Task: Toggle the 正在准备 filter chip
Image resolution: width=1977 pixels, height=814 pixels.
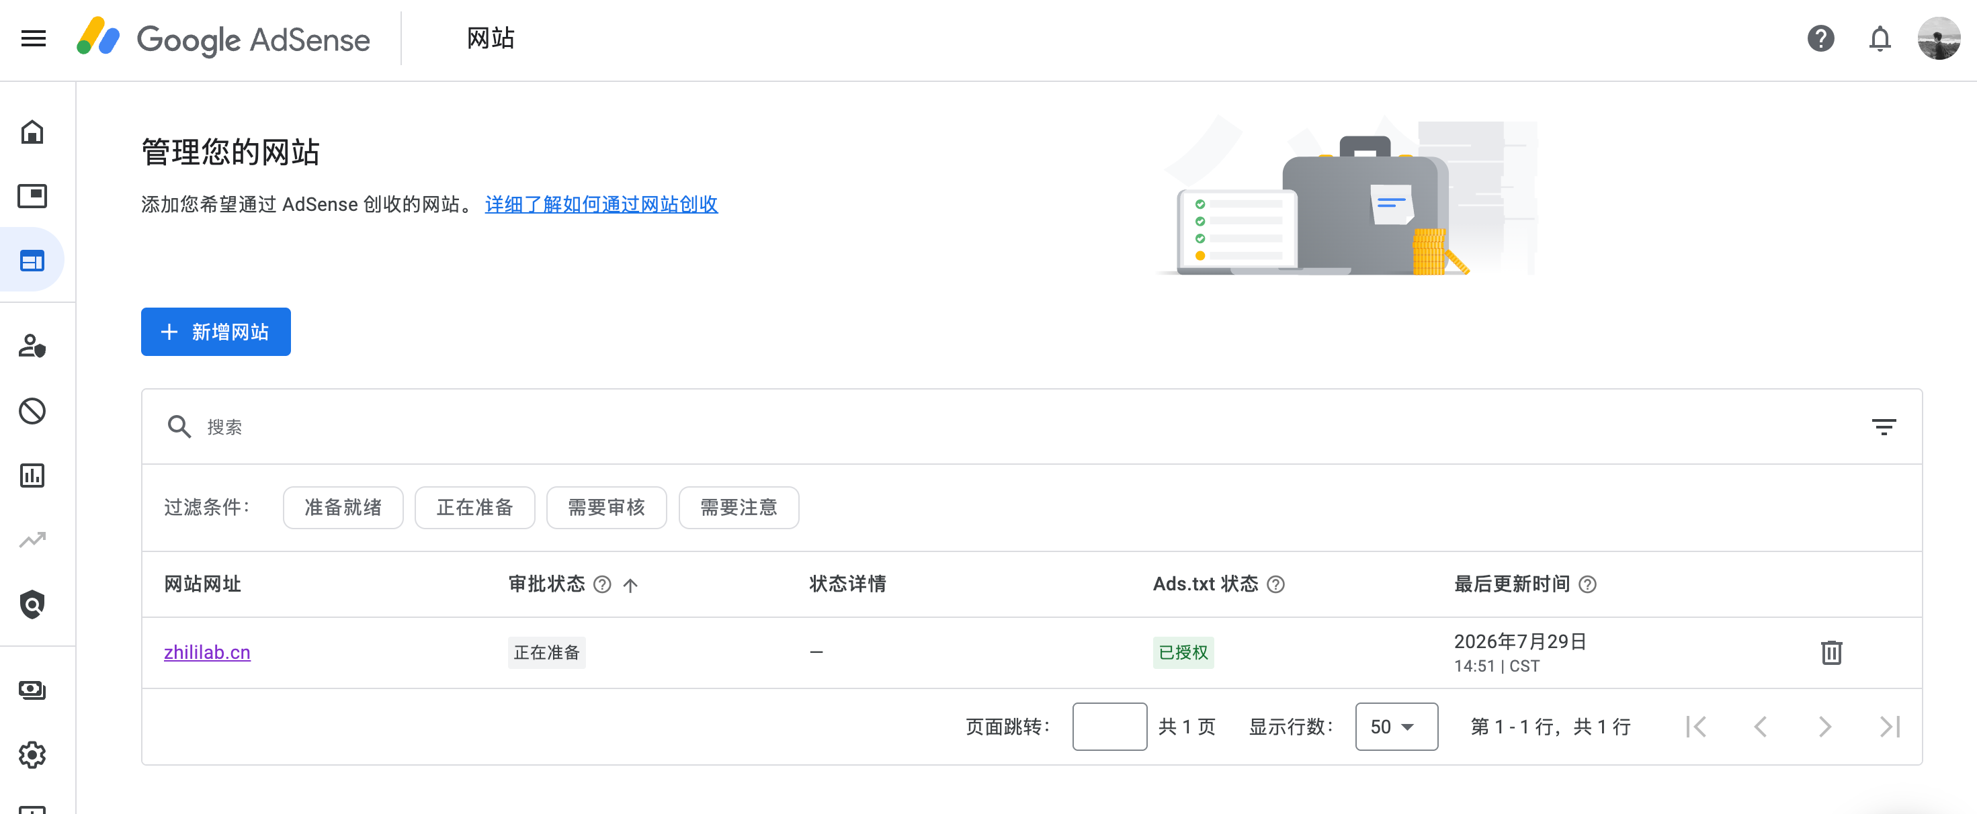Action: tap(474, 507)
